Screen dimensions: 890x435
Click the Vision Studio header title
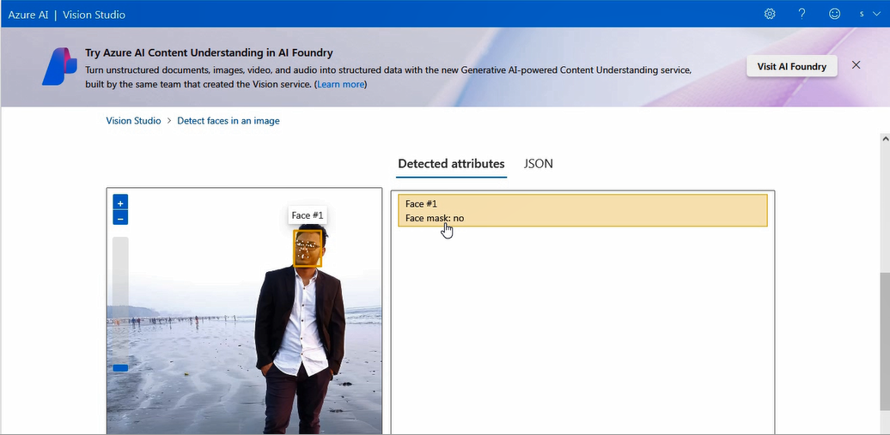94,15
